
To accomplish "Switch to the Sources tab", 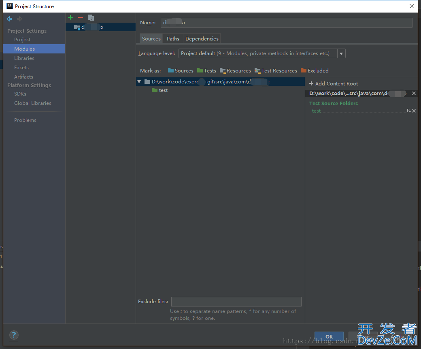I will (151, 38).
